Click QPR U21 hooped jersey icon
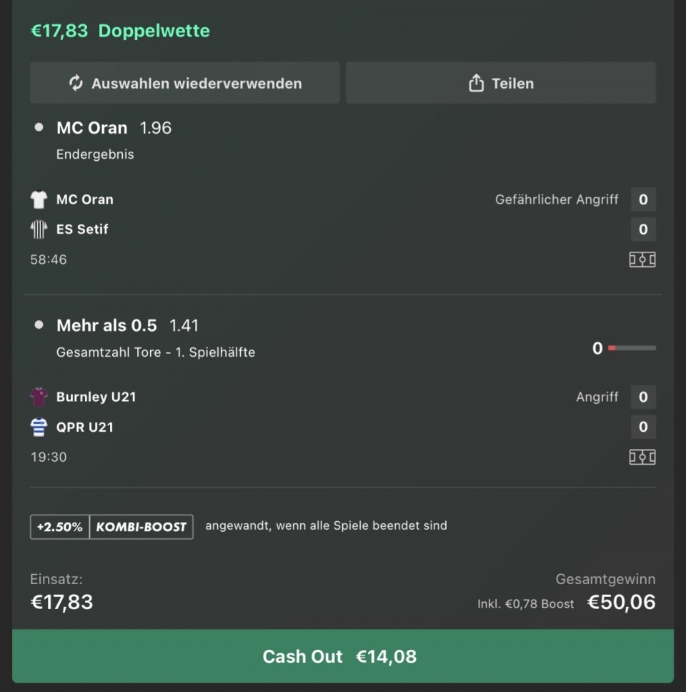 tap(39, 427)
